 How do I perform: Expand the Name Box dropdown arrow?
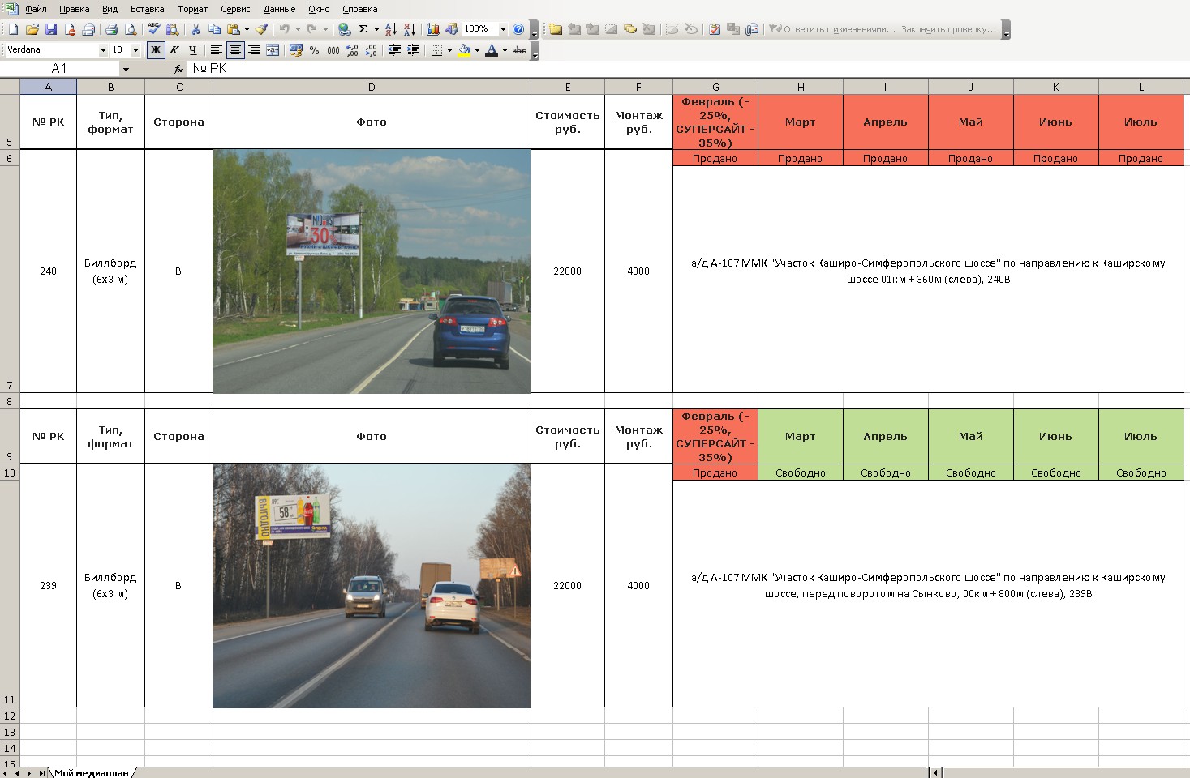point(126,69)
